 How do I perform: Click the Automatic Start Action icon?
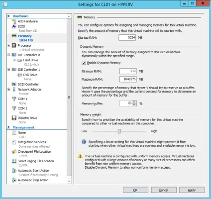point(14,171)
